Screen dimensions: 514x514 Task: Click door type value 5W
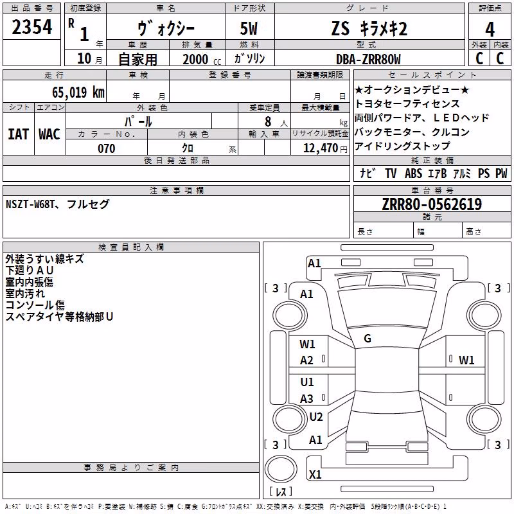click(249, 28)
